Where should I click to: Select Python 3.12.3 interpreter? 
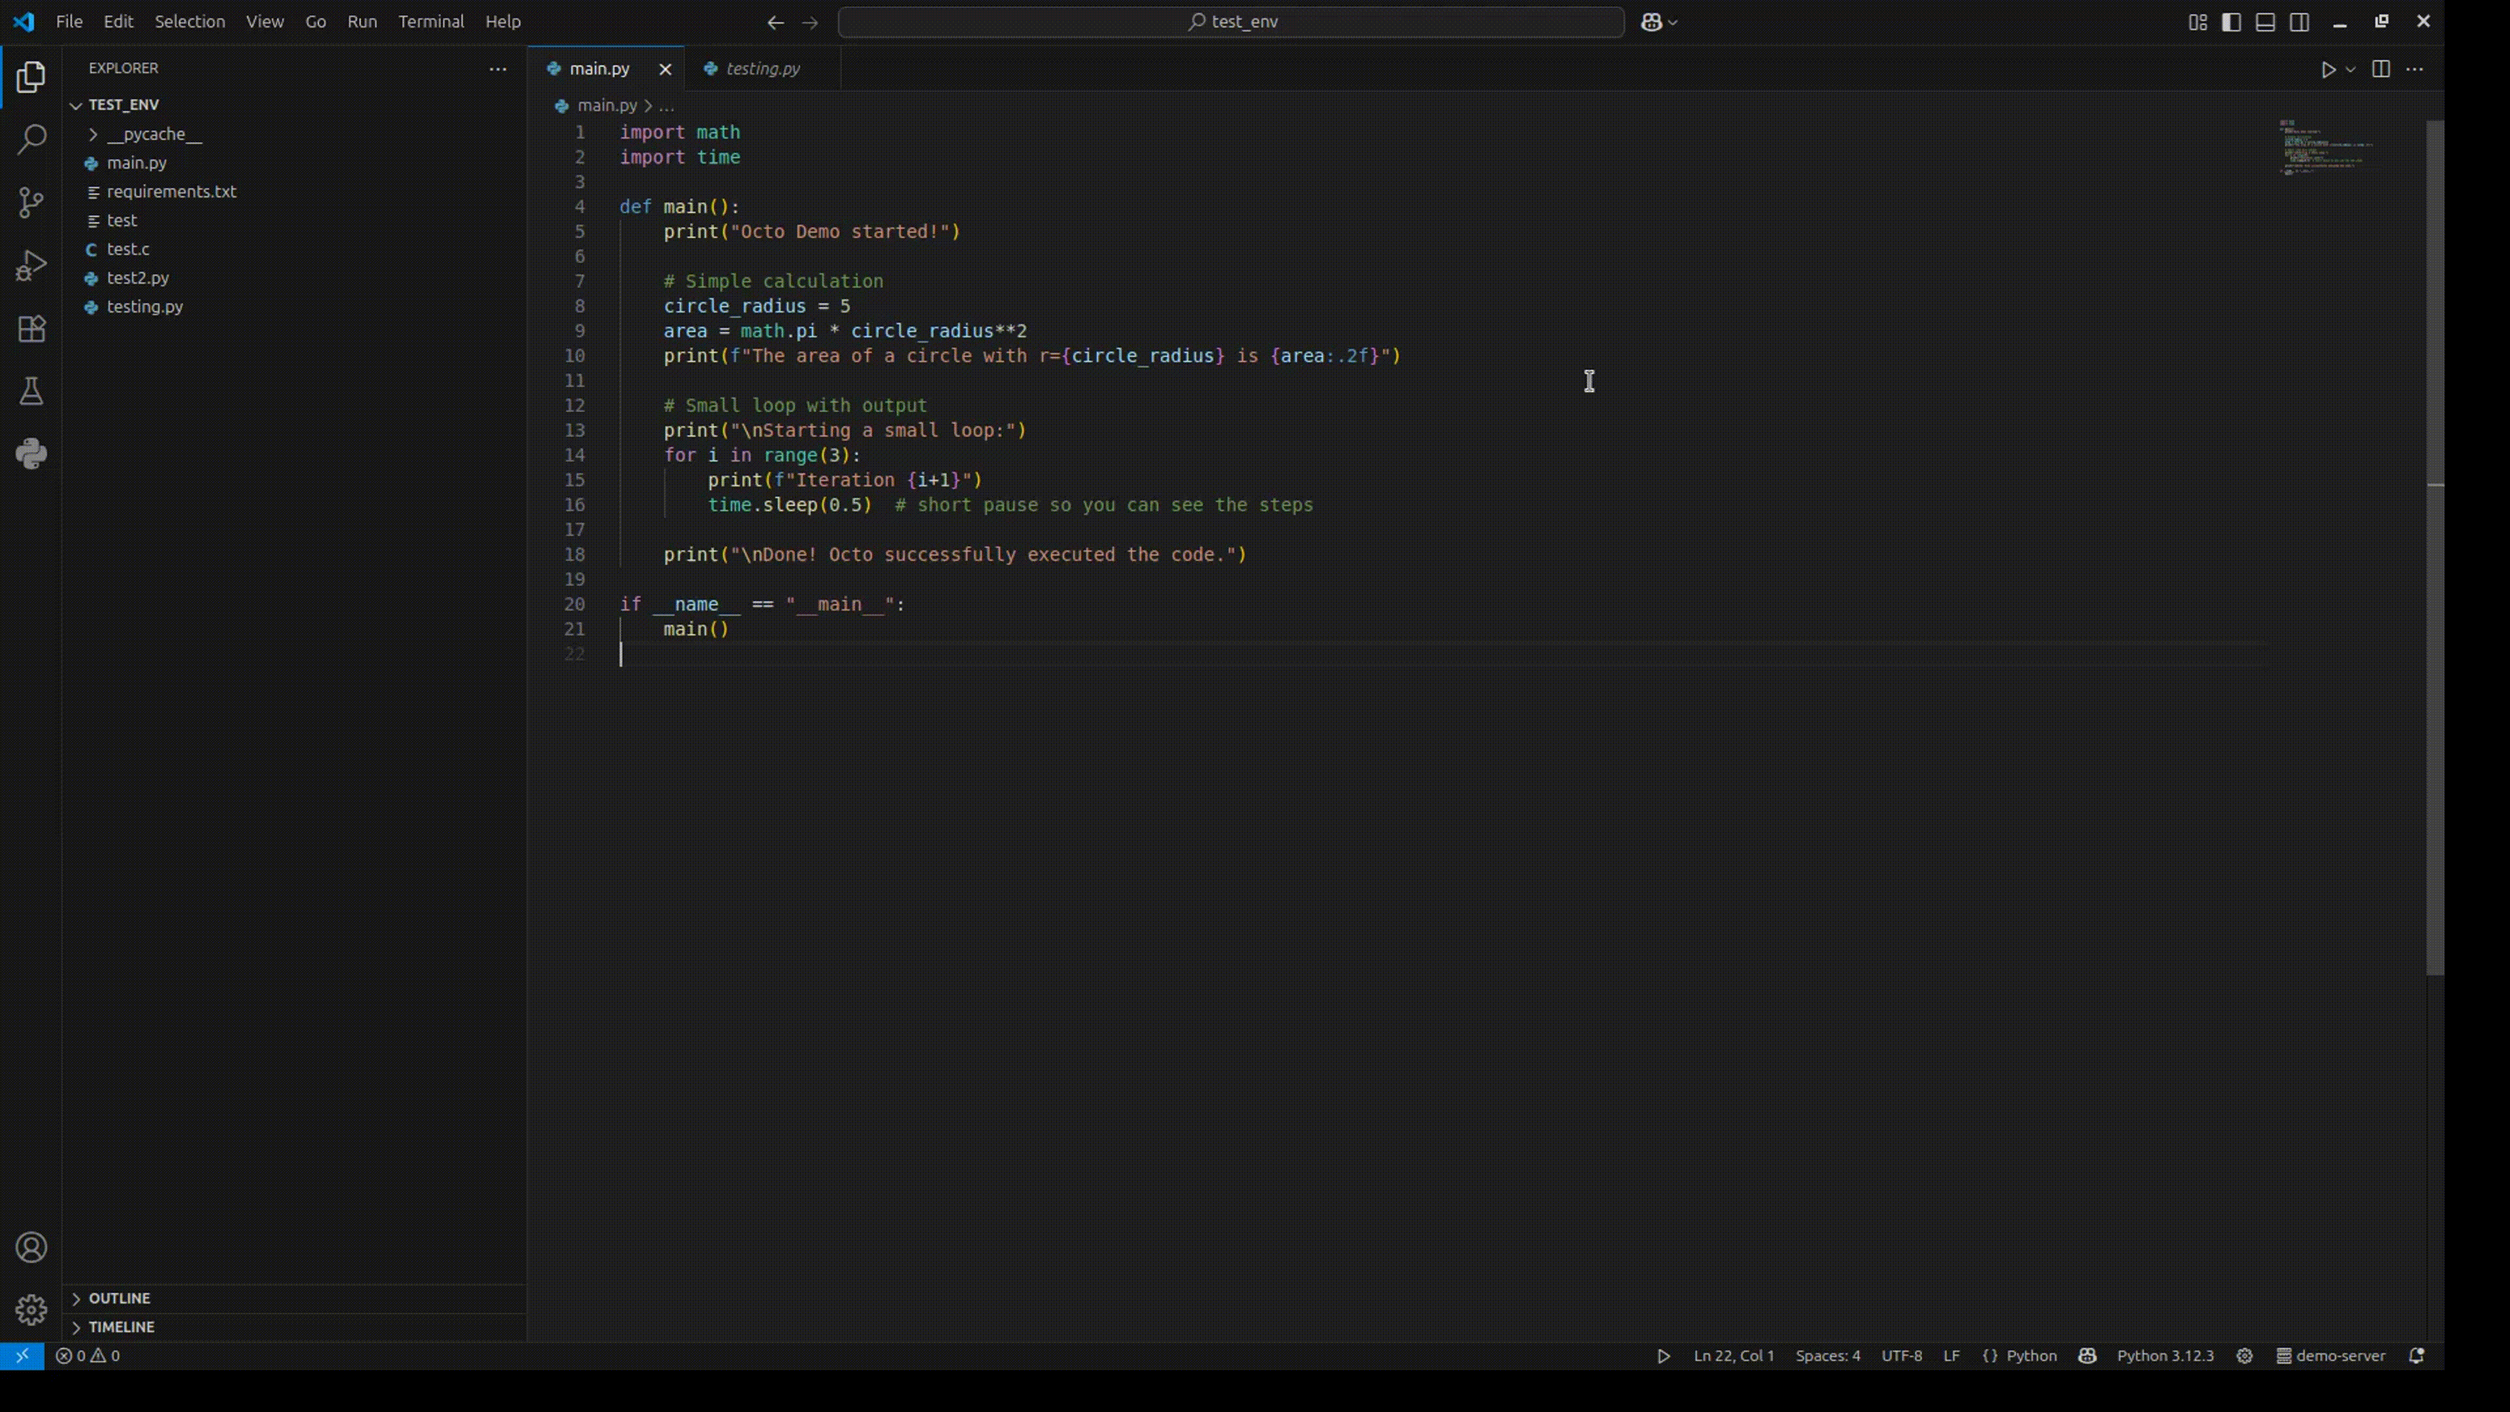[2165, 1356]
